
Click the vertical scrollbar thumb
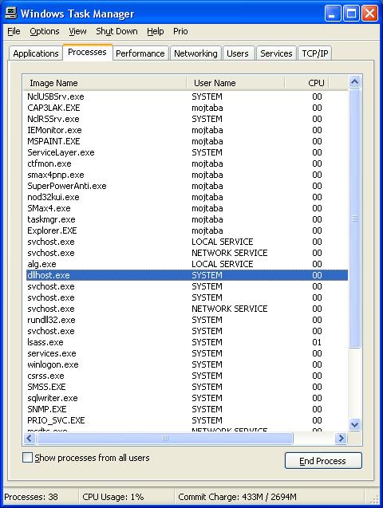coord(355,219)
